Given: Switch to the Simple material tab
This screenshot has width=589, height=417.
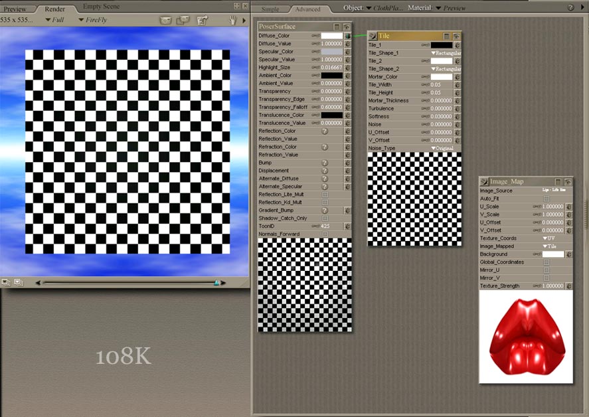Looking at the screenshot, I should click(x=270, y=9).
